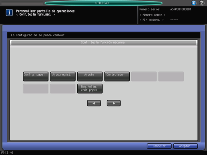The image size is (207, 155).
Task: Click the time display 13:46
Action: click(9, 153)
